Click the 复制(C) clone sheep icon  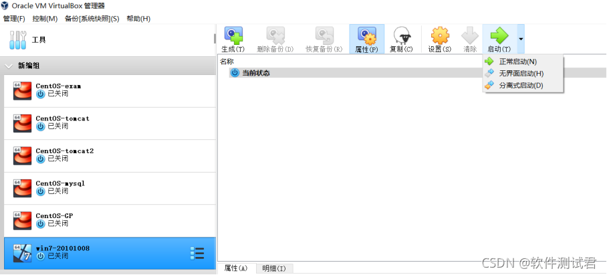pyautogui.click(x=402, y=35)
